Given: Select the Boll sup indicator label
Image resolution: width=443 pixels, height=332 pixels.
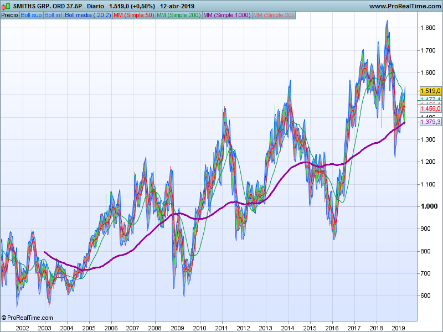Looking at the screenshot, I should click(x=31, y=15).
